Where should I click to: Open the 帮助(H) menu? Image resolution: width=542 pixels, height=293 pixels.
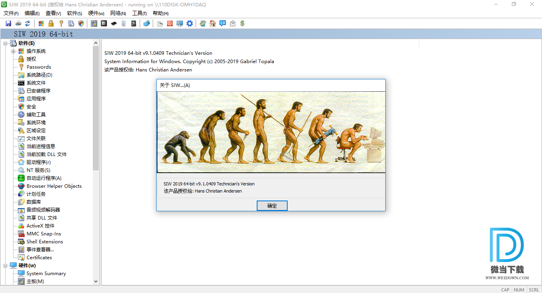[161, 13]
